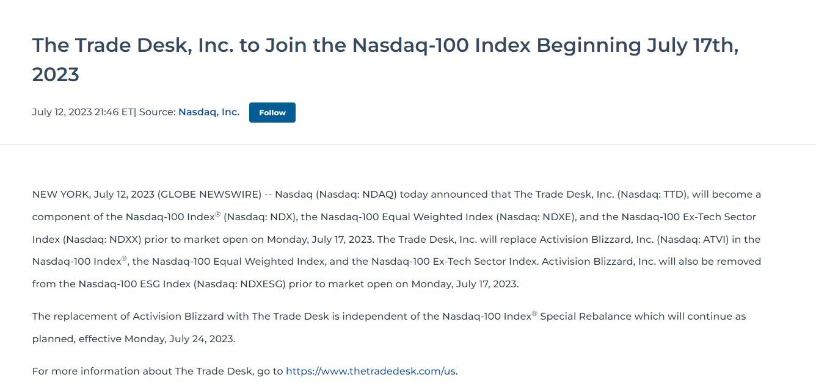Click the "NEW YORK" dateline text
816x391 pixels.
click(60, 195)
